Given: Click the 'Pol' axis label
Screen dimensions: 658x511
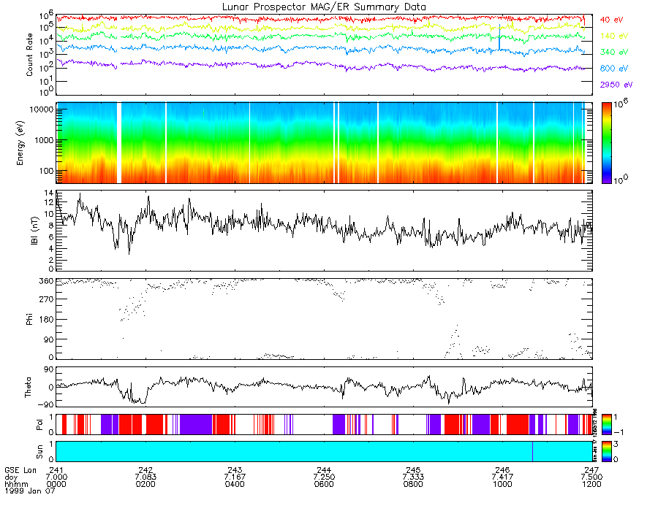Looking at the screenshot, I should 39,425.
